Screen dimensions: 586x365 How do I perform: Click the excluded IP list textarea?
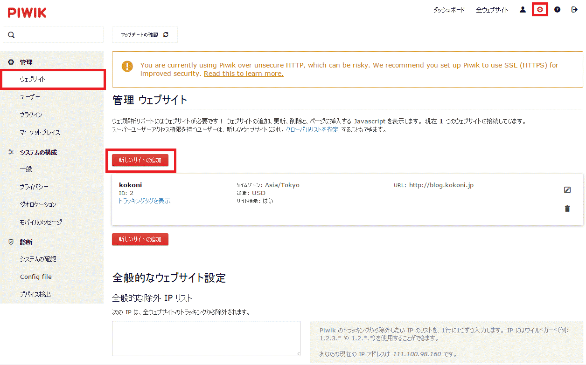(x=206, y=338)
